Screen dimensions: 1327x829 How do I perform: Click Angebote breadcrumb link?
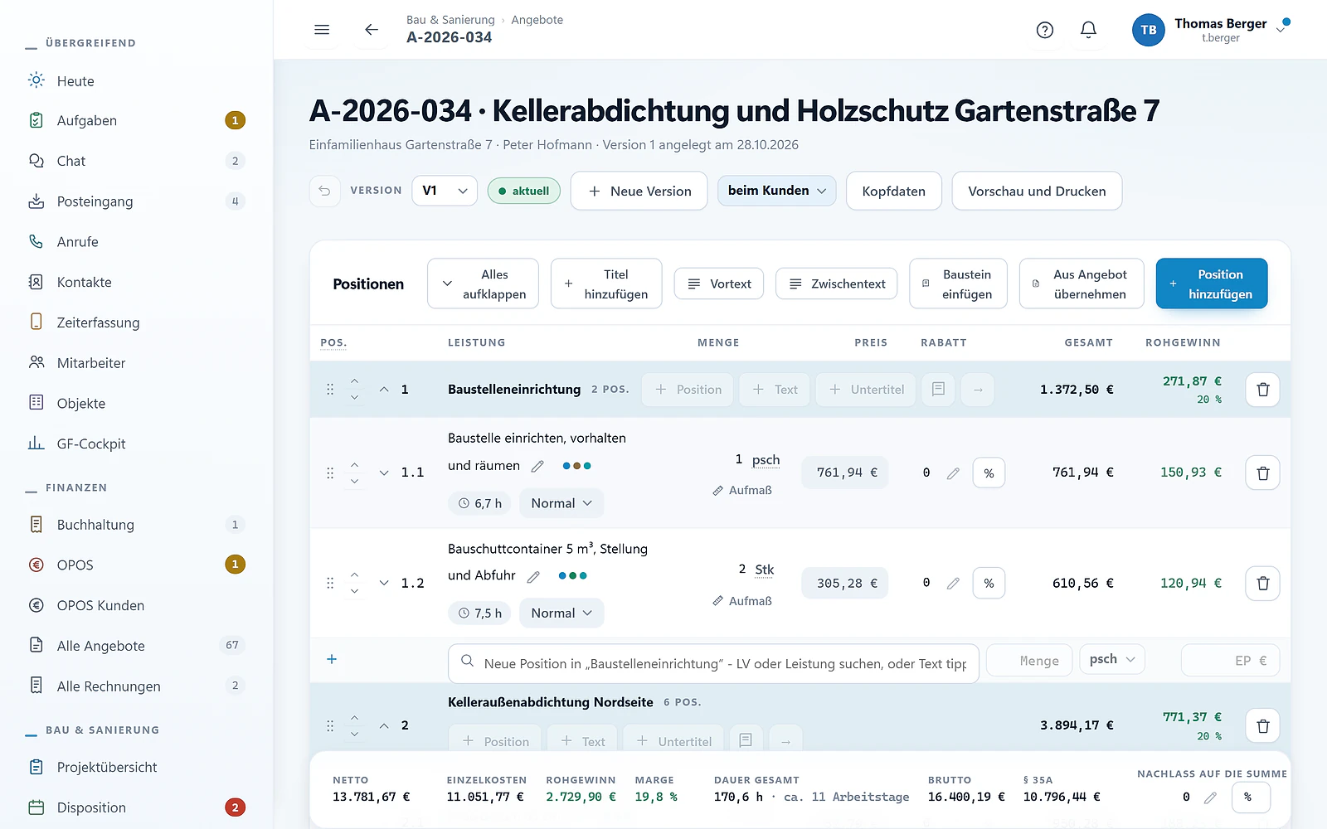pos(537,20)
